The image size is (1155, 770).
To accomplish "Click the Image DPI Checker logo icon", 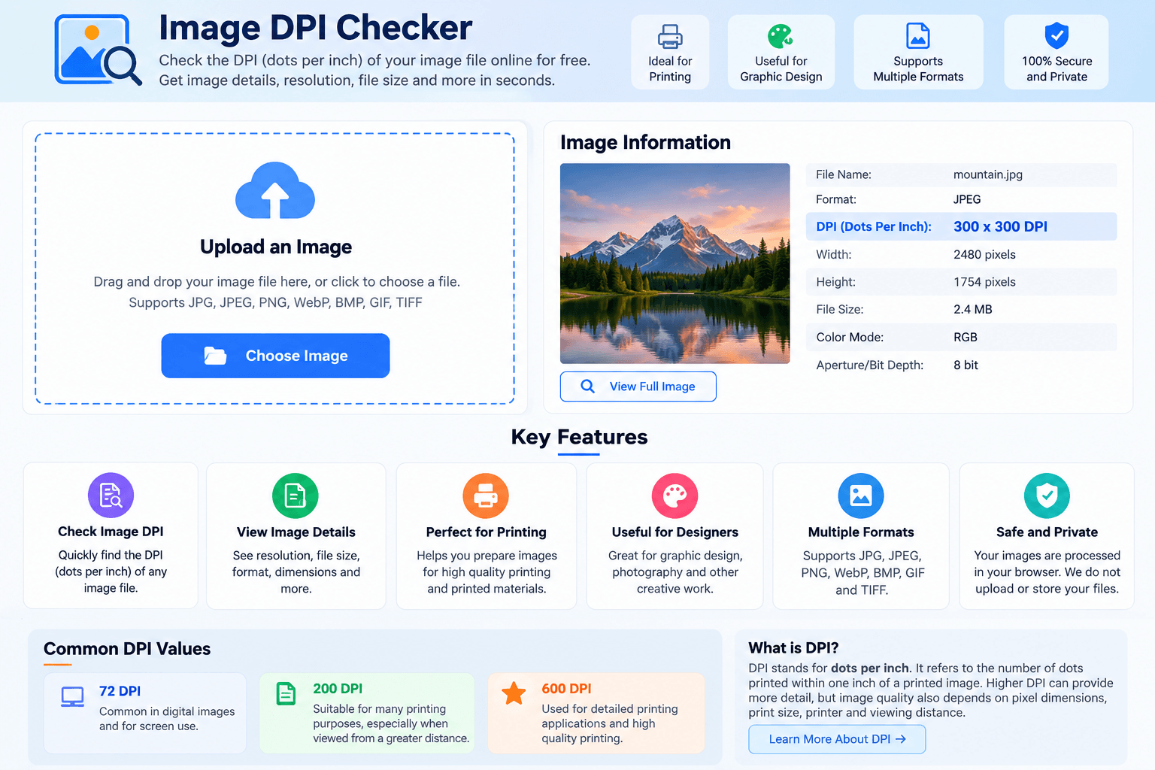I will [99, 50].
